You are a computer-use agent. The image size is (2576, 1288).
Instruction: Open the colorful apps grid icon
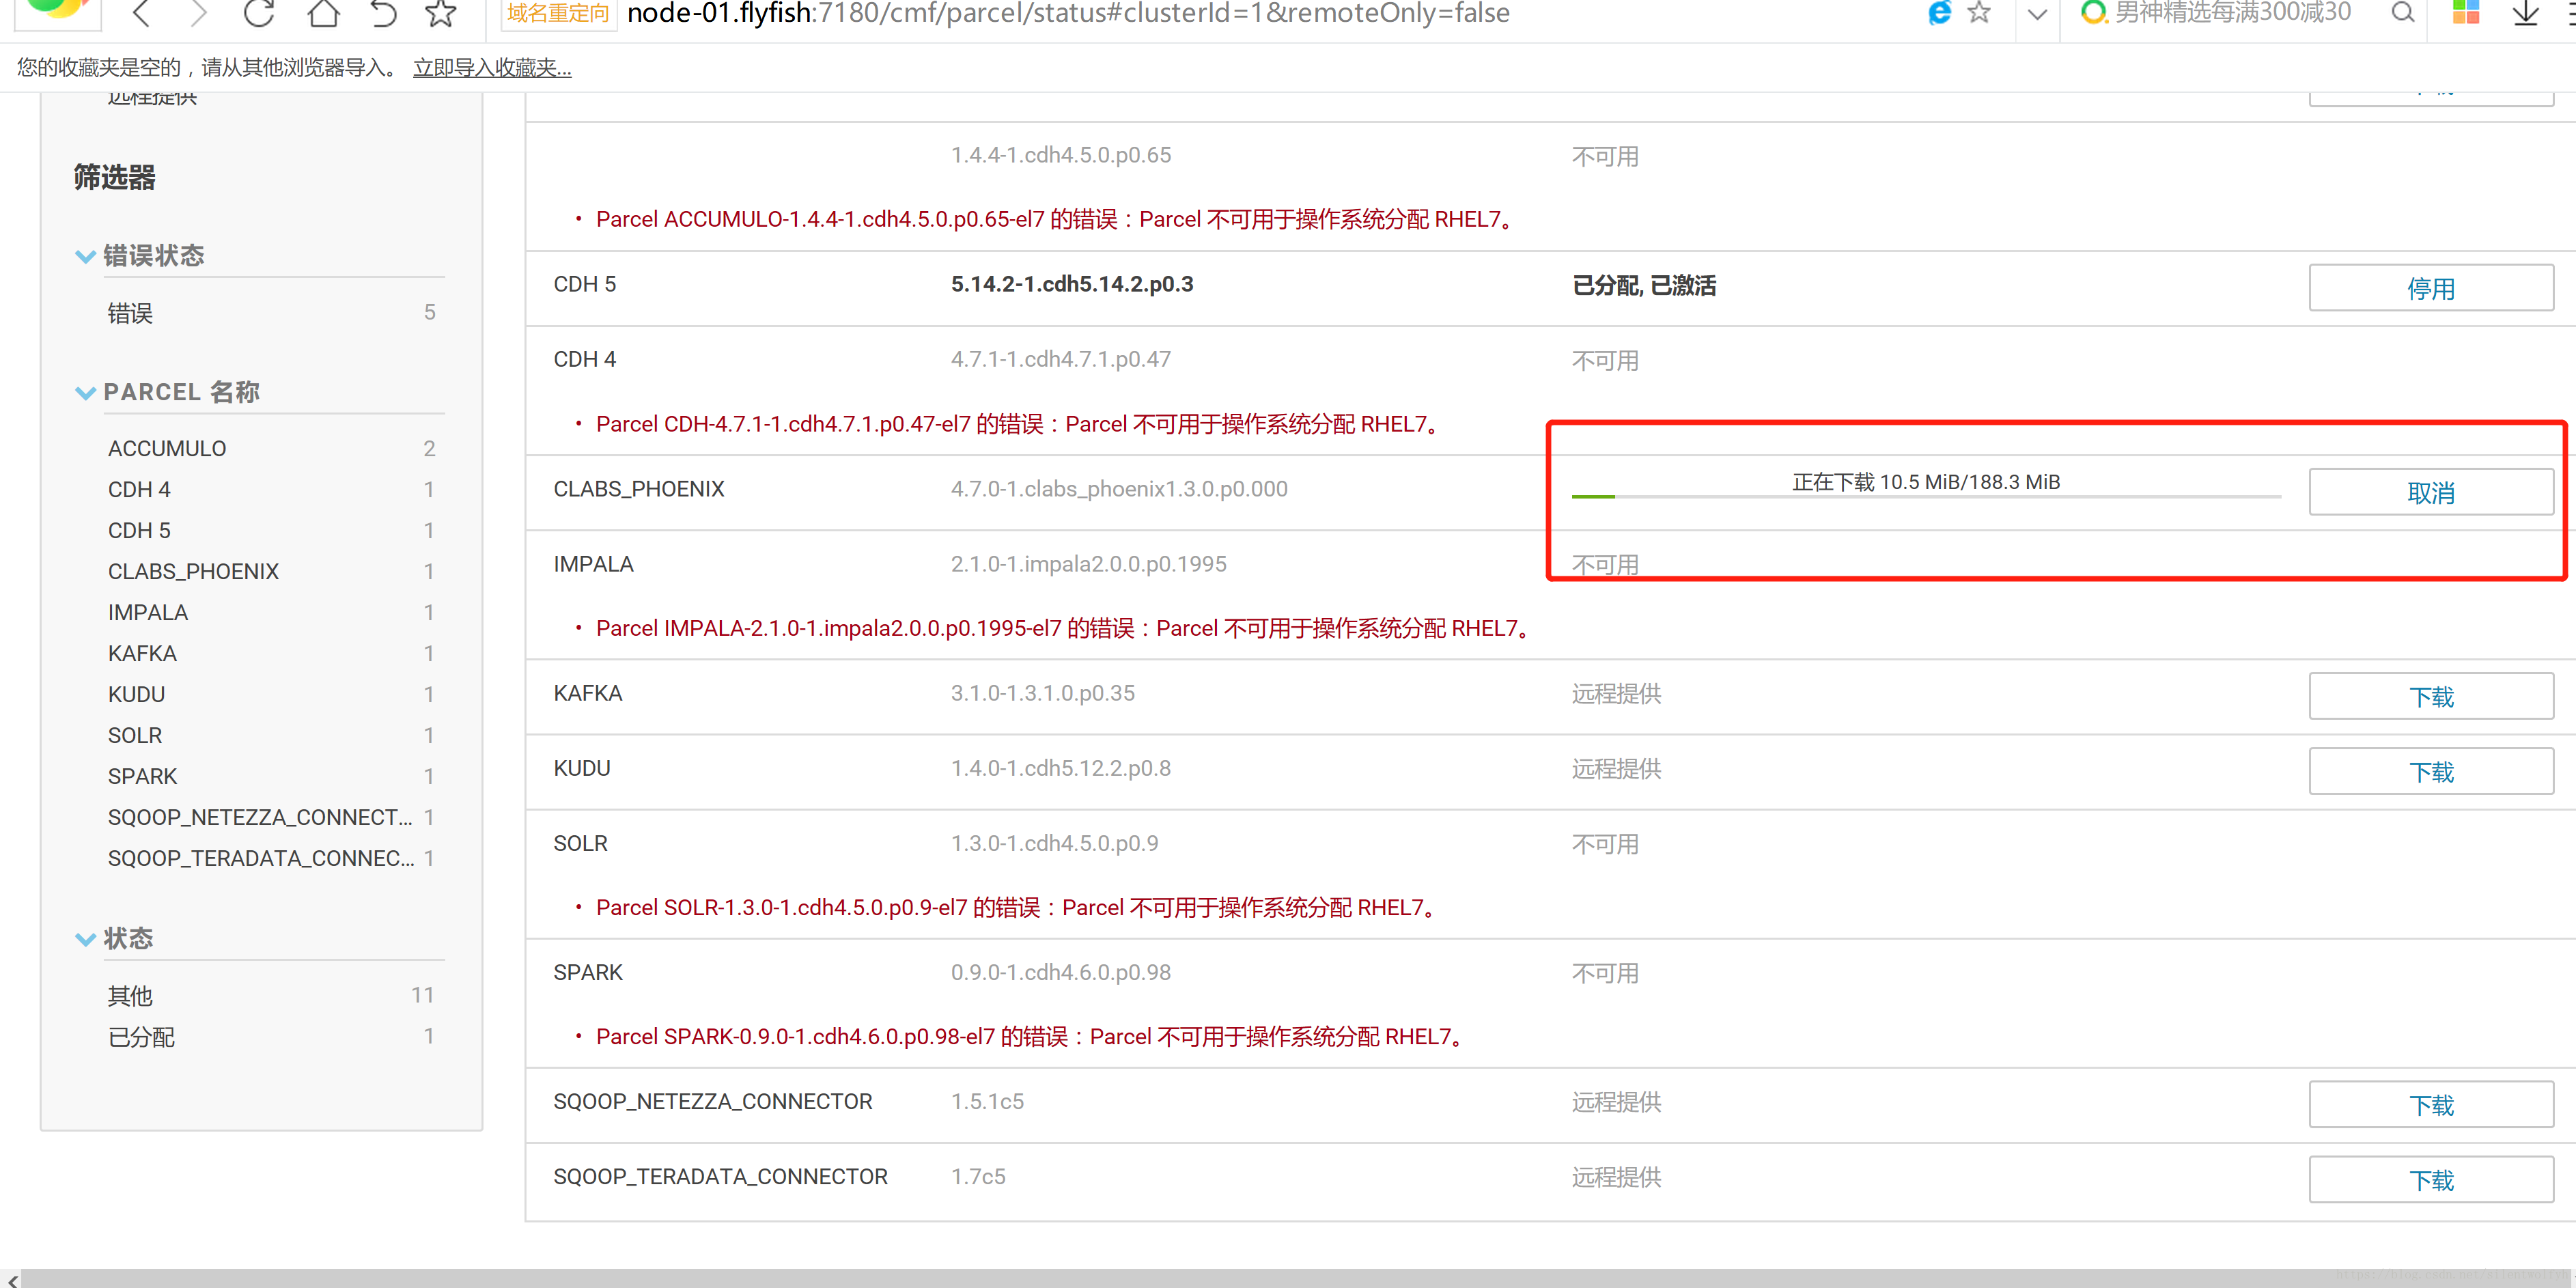(x=2465, y=12)
